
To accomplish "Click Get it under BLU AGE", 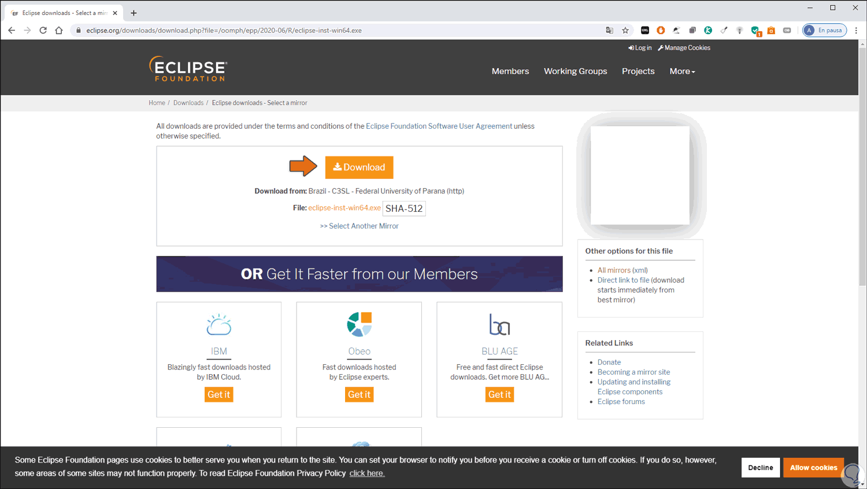I will (x=499, y=394).
